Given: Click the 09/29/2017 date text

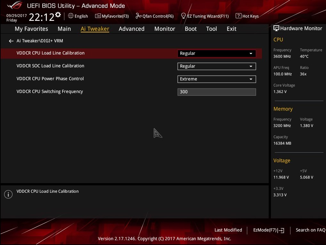Looking at the screenshot, I should click(x=16, y=16).
